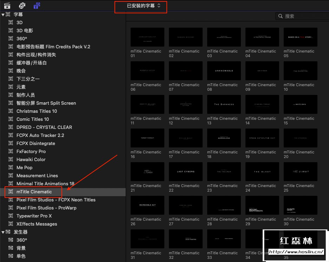Select the 晚会 category
The width and height of the screenshot is (329, 262).
21,71
